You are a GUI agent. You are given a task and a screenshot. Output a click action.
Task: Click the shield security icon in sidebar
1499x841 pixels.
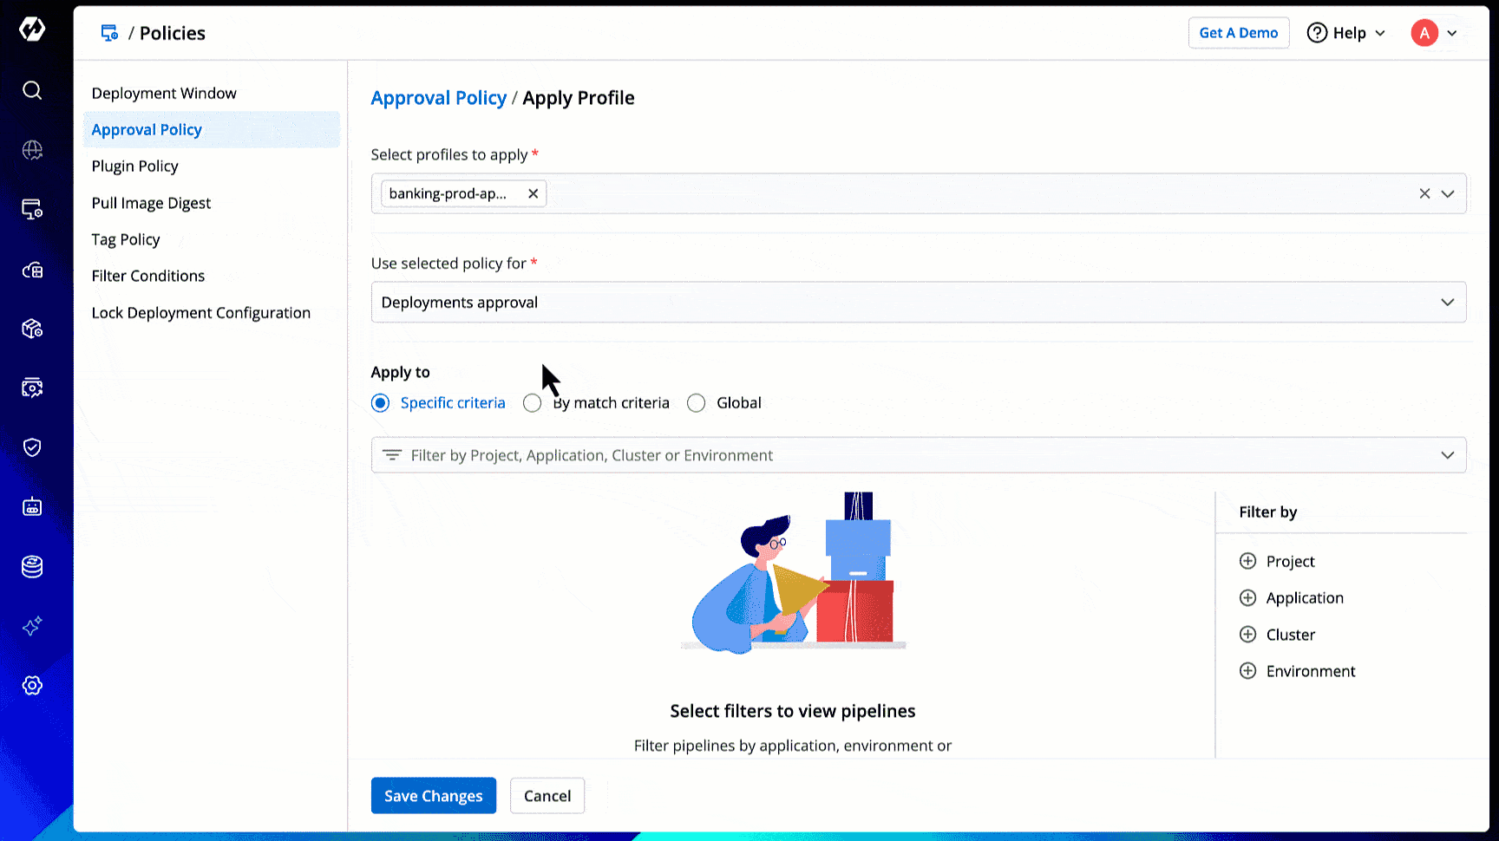point(32,447)
